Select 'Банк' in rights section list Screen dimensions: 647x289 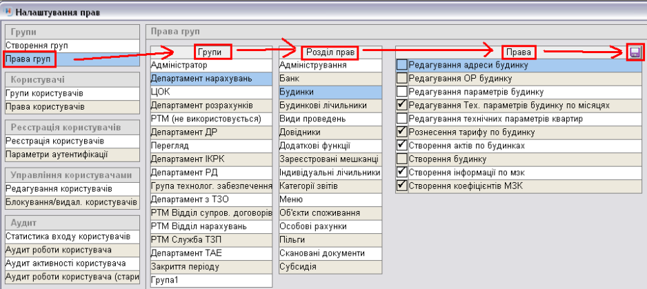[290, 79]
